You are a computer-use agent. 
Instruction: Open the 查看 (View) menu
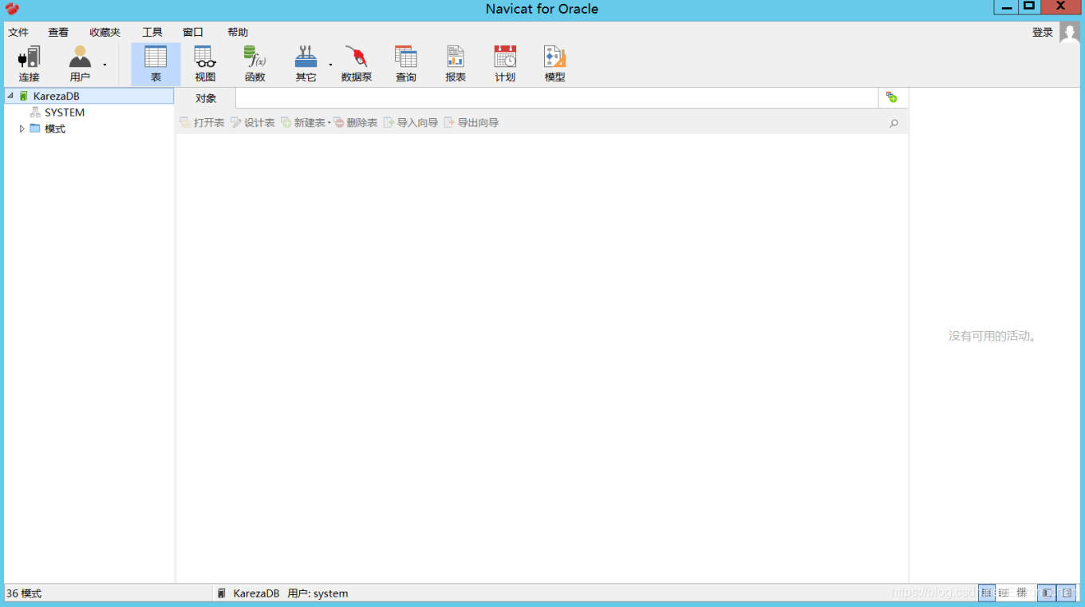click(x=58, y=33)
